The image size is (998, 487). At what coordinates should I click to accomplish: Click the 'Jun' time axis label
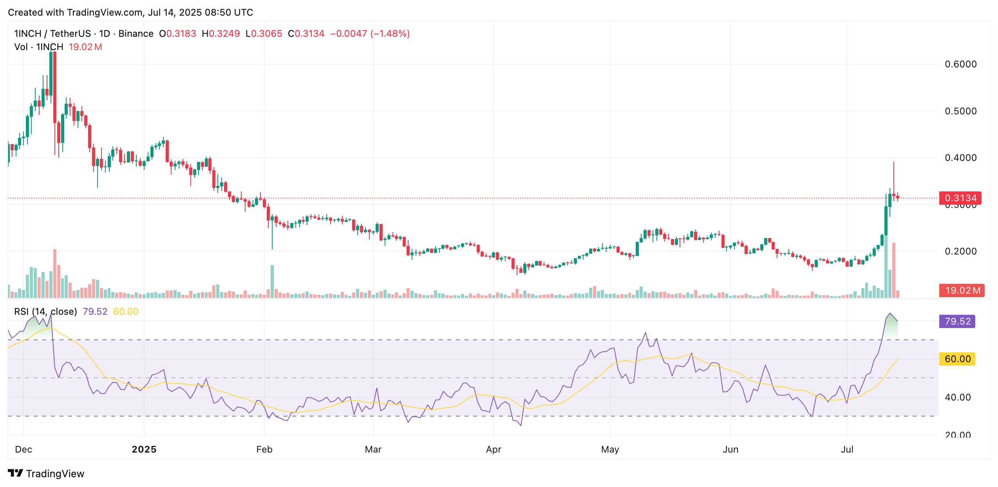tap(730, 449)
